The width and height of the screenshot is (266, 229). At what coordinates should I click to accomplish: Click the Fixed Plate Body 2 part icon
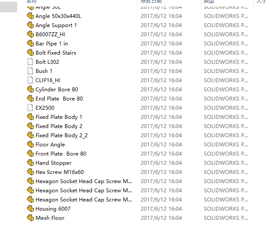(x=31, y=126)
